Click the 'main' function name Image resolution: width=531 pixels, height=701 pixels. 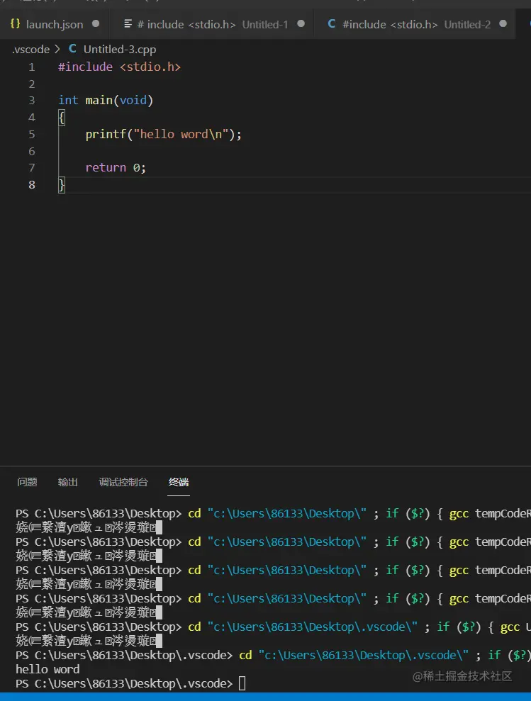tap(99, 100)
